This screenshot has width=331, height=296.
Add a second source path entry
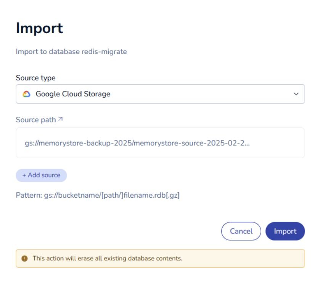click(x=41, y=175)
